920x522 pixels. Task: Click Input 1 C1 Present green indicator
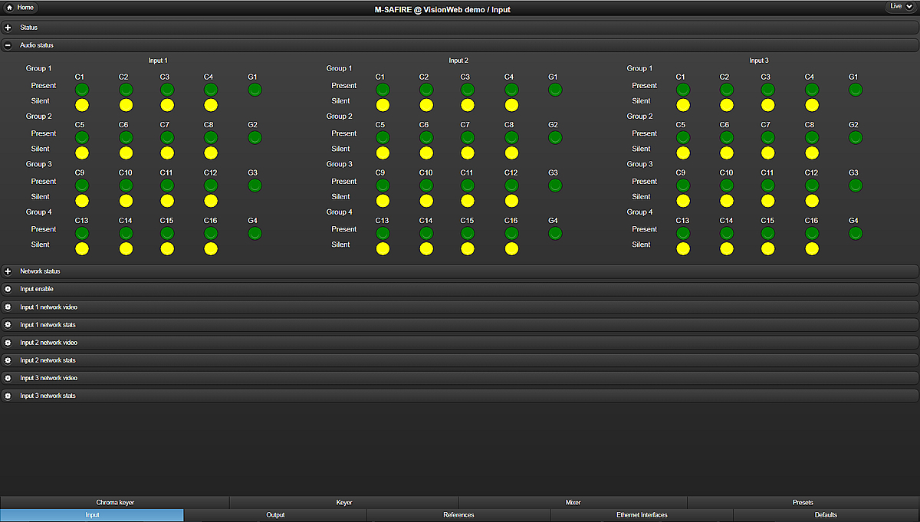tap(82, 90)
